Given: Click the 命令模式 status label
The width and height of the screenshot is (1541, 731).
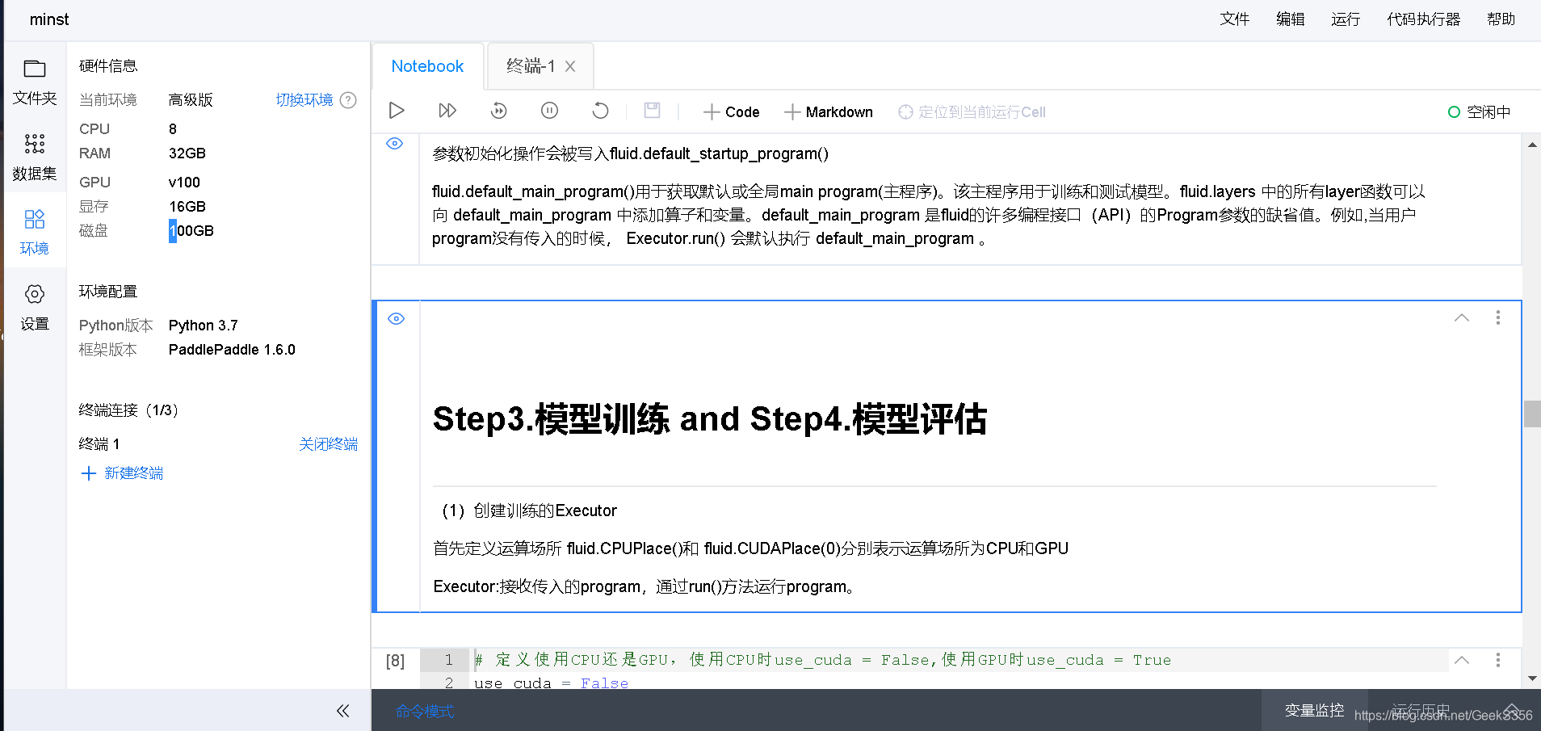Looking at the screenshot, I should tap(425, 712).
